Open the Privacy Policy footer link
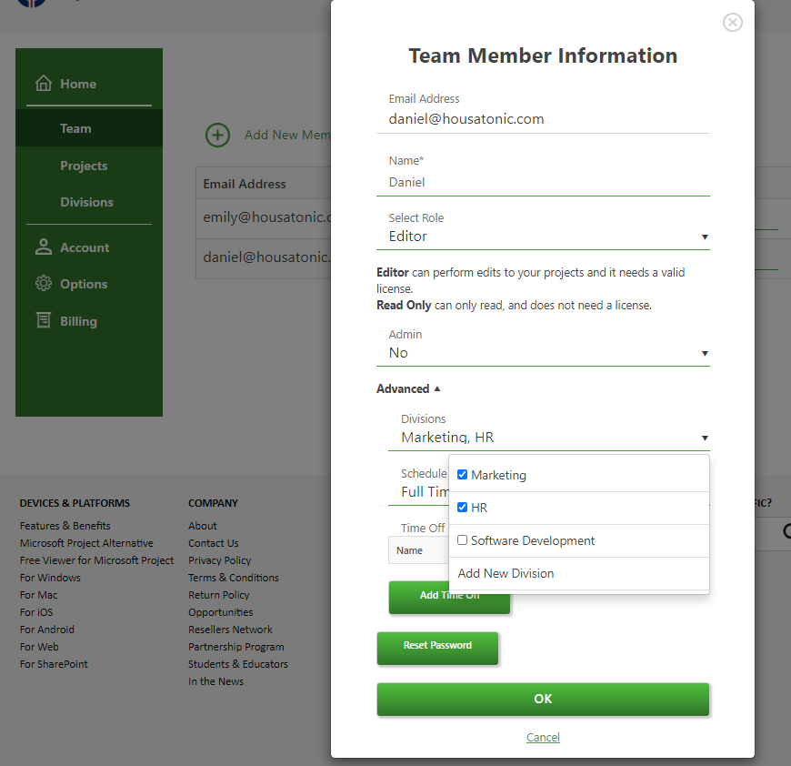Image resolution: width=791 pixels, height=766 pixels. [219, 559]
